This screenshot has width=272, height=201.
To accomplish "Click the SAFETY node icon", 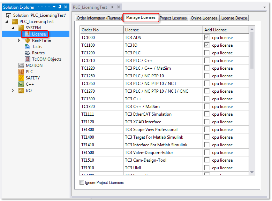I will click(x=21, y=78).
